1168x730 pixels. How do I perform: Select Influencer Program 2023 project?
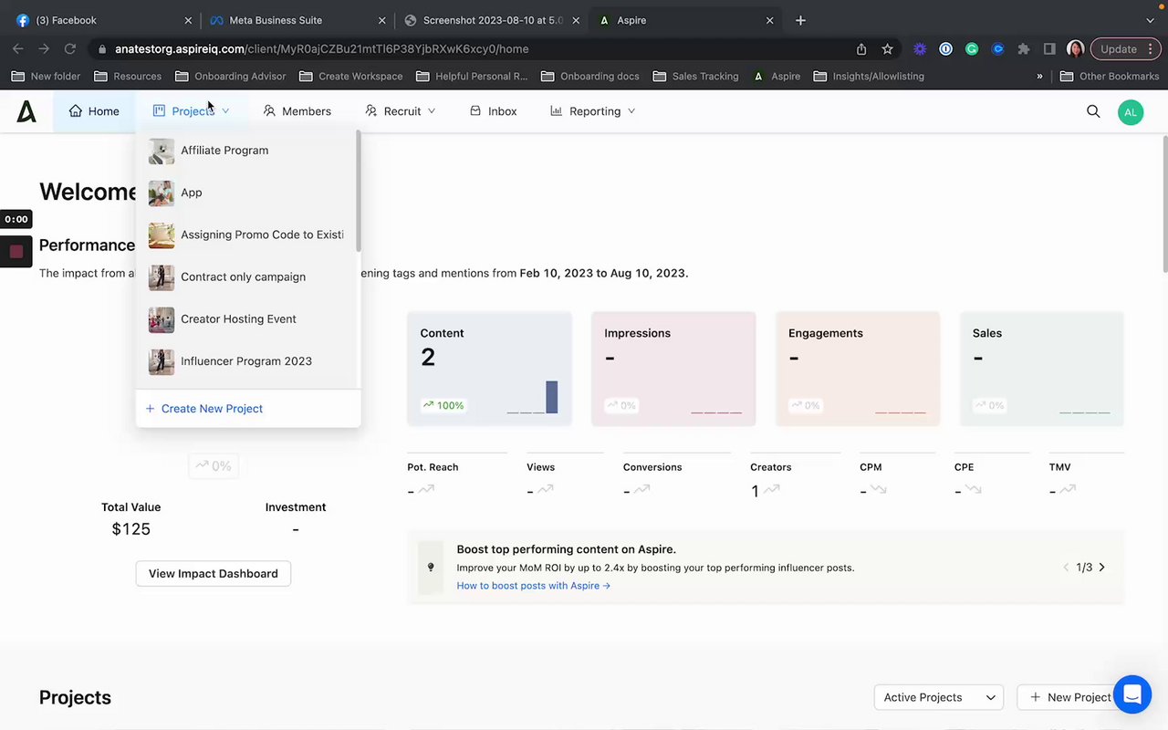coord(246,361)
